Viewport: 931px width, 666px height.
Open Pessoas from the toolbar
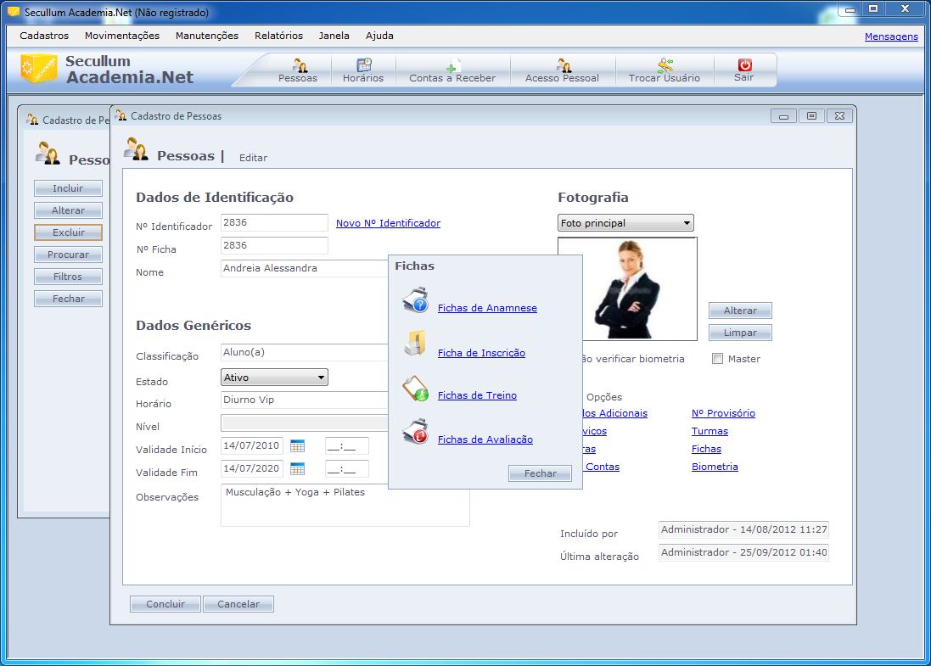click(x=298, y=66)
